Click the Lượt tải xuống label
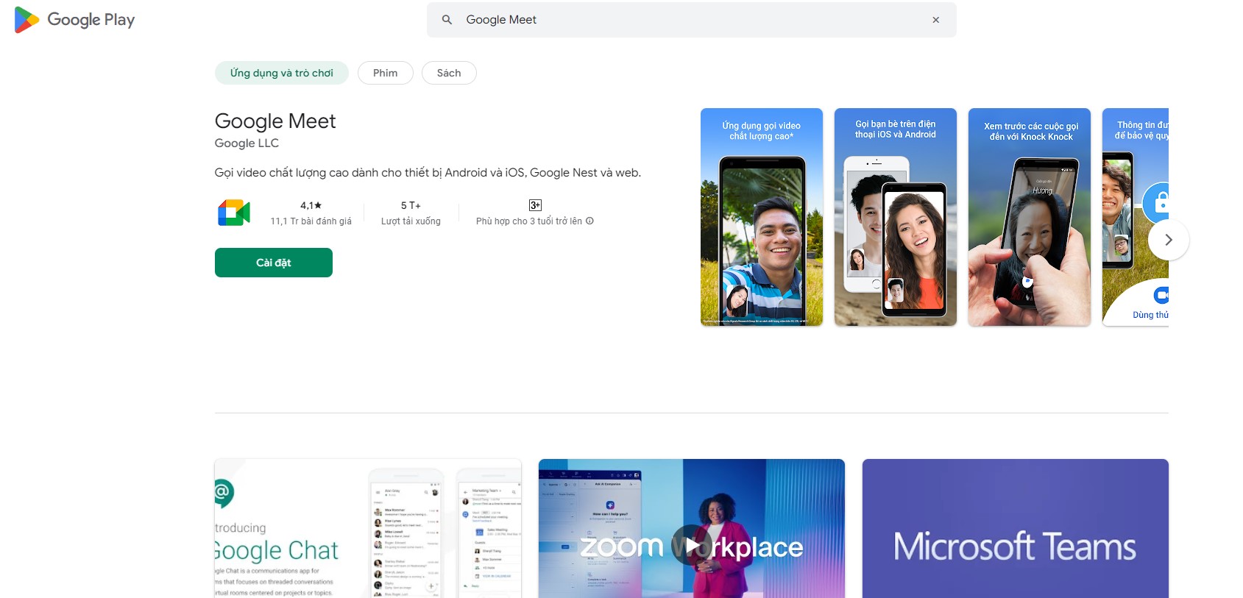 point(411,221)
